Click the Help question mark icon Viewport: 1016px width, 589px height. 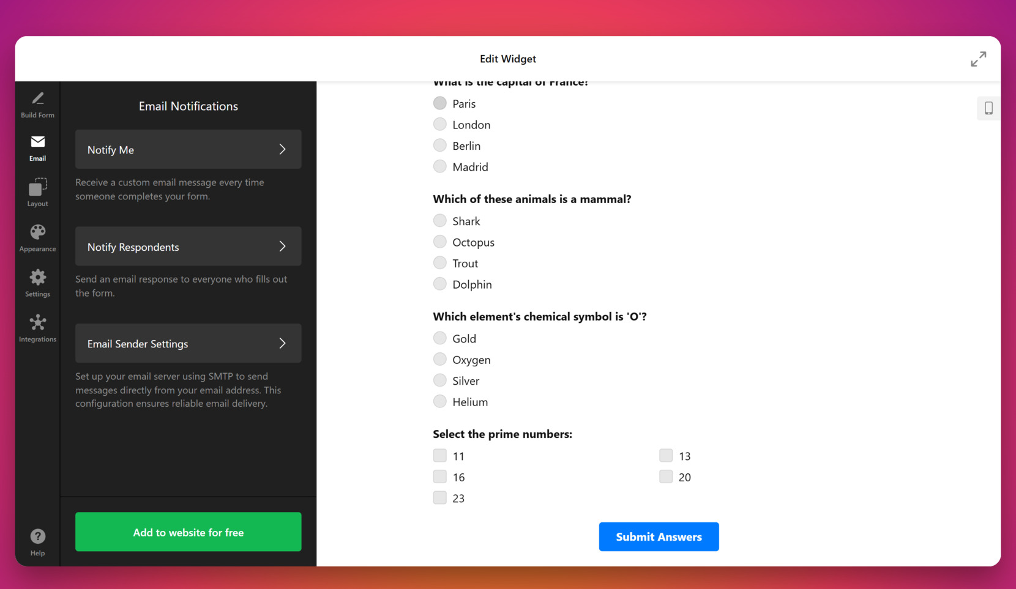pos(37,537)
